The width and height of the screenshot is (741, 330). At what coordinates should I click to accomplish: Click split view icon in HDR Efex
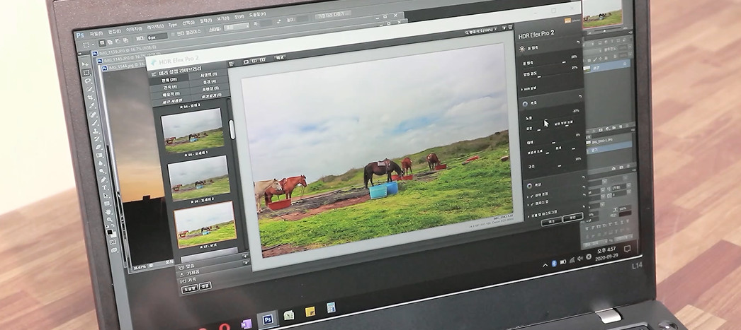pyautogui.click(x=254, y=60)
